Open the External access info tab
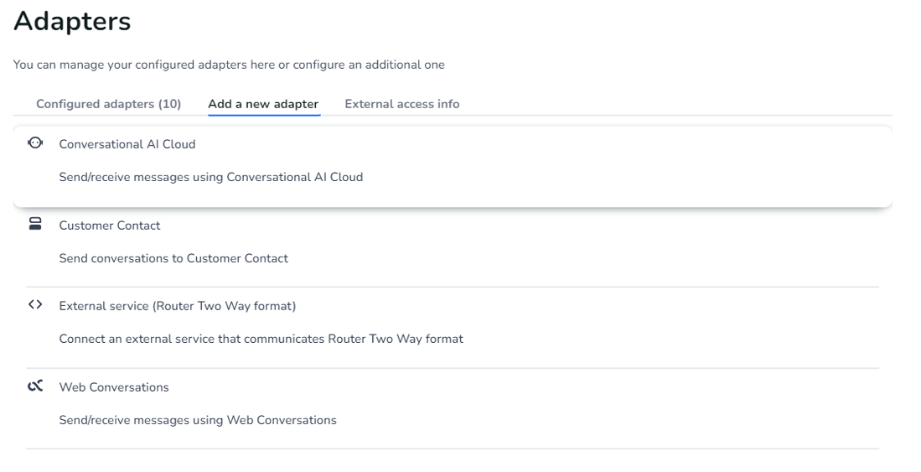 coord(401,104)
